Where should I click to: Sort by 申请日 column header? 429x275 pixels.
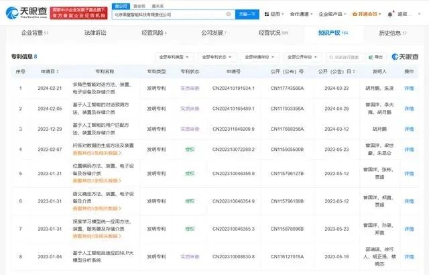[x=50, y=71]
